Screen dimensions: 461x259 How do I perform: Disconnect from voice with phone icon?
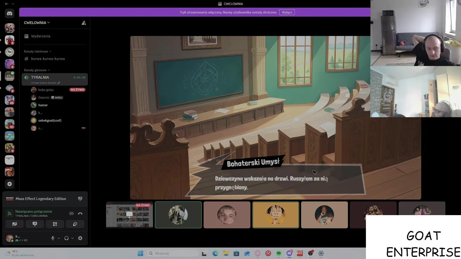[80, 214]
